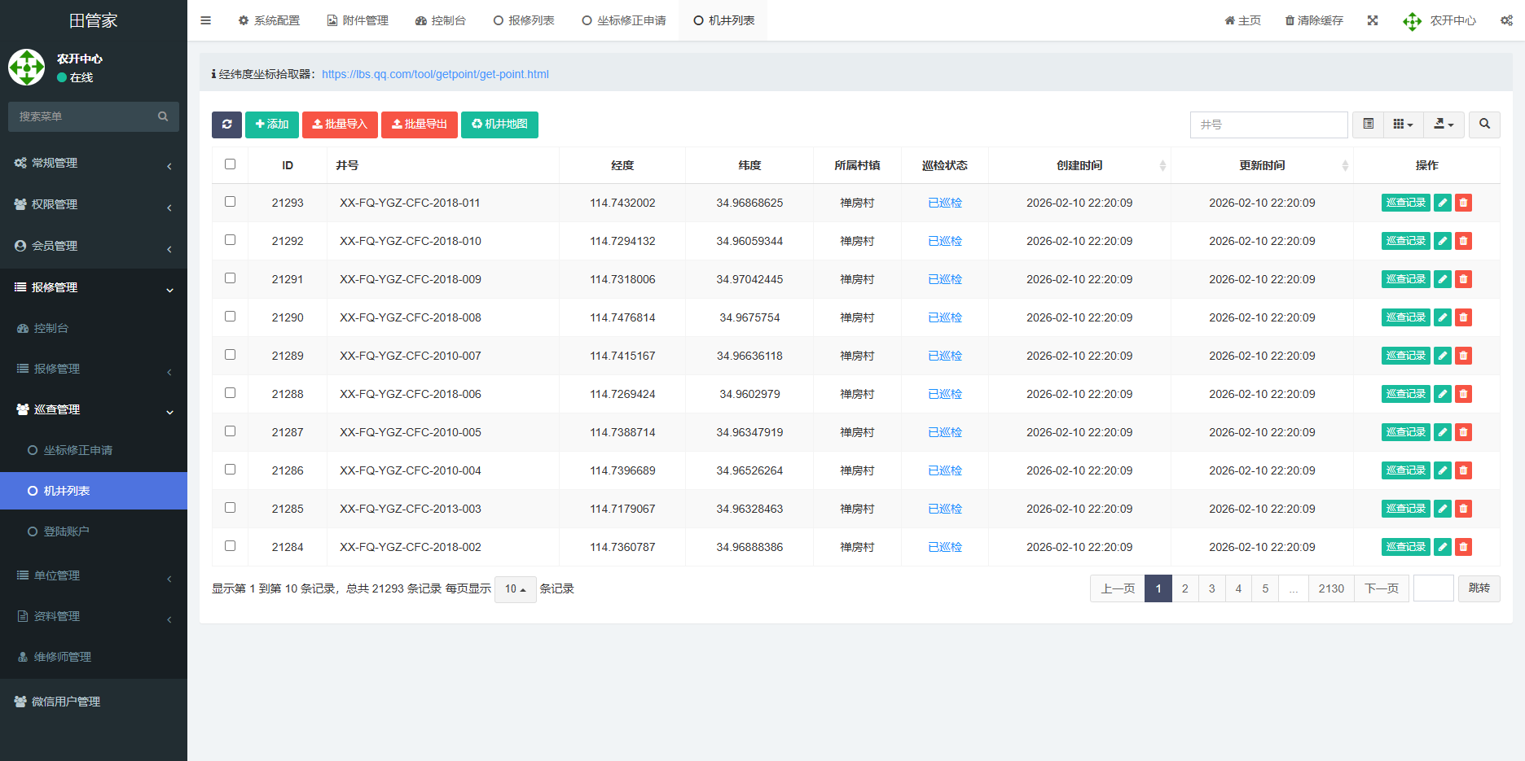
Task: Click the 井号 search input field
Action: pos(1268,125)
